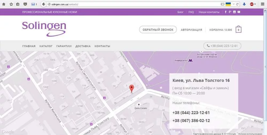Image resolution: width=267 pixels, height=135 pixels.
Task: Click the address Киев, ул. Льва Толстого 16
Action: coord(201,80)
